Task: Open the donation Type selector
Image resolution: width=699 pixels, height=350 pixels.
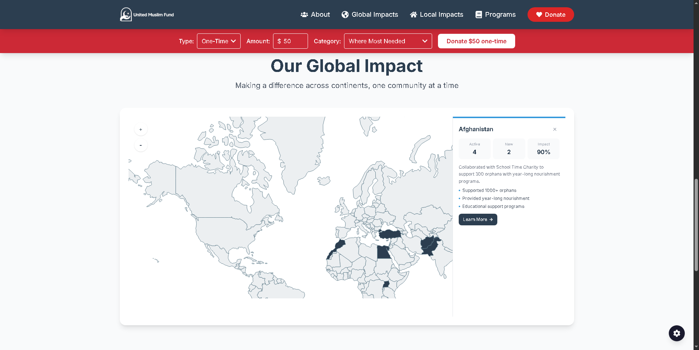Action: tap(218, 41)
